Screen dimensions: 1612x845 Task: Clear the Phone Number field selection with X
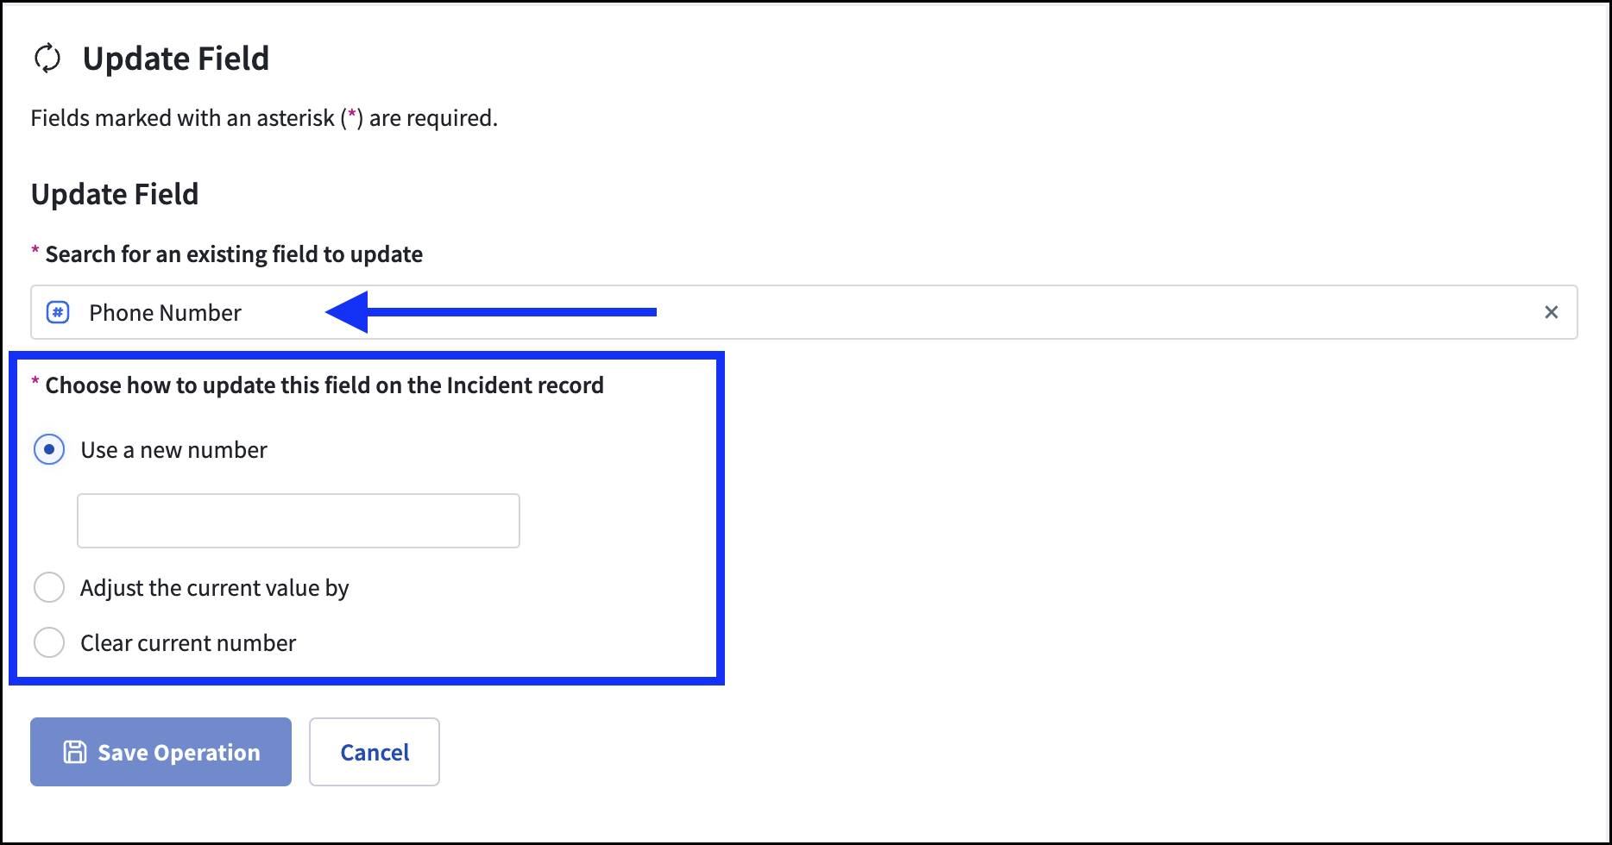click(x=1551, y=312)
